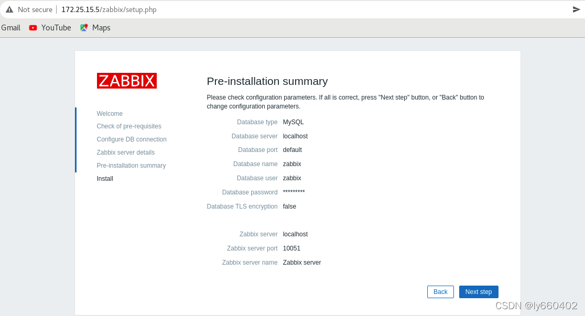This screenshot has width=585, height=316.
Task: Click the Zabbix server name label
Action: coord(250,262)
